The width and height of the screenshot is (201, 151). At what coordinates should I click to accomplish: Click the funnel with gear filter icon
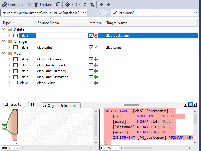point(92,4)
